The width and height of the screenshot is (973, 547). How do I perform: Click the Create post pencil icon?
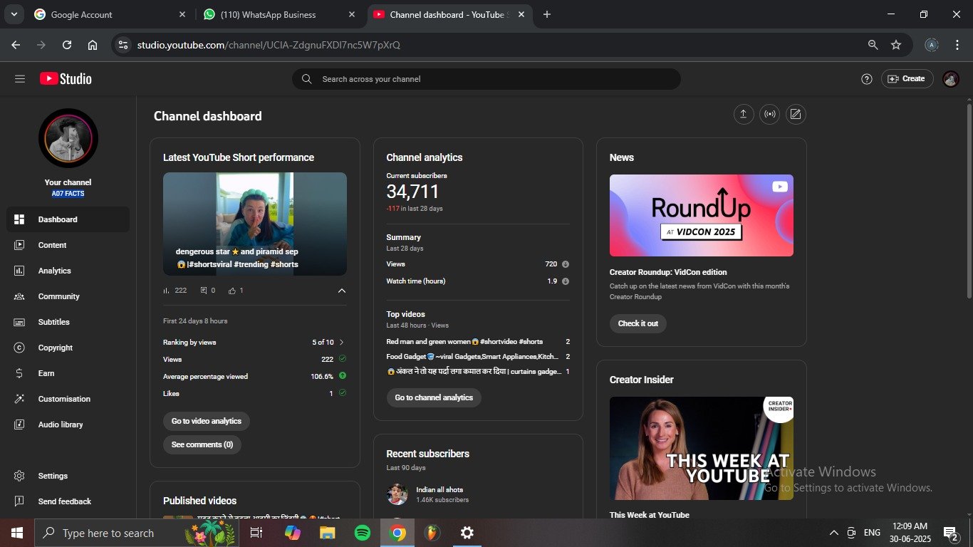pos(796,114)
